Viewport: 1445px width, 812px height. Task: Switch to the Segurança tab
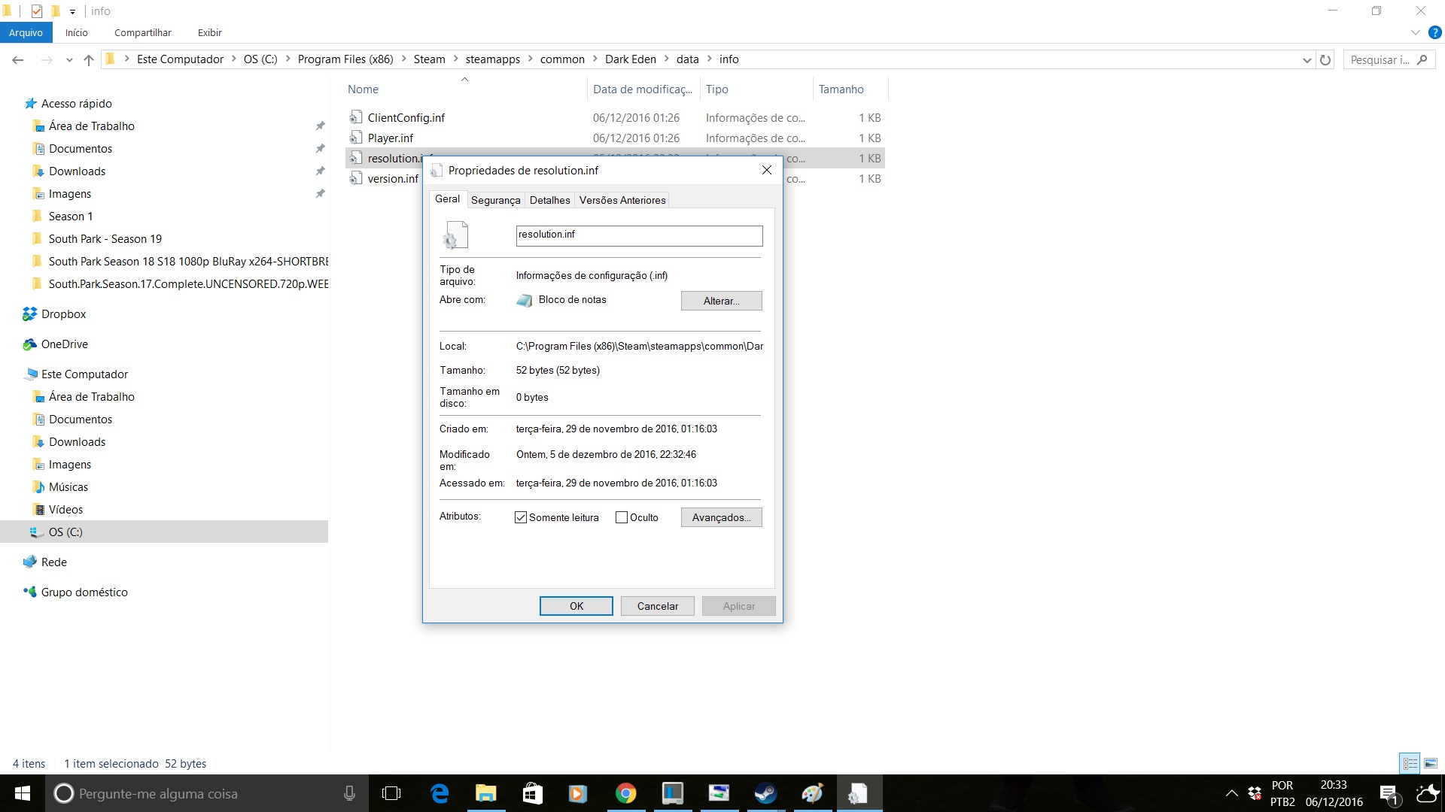click(495, 200)
